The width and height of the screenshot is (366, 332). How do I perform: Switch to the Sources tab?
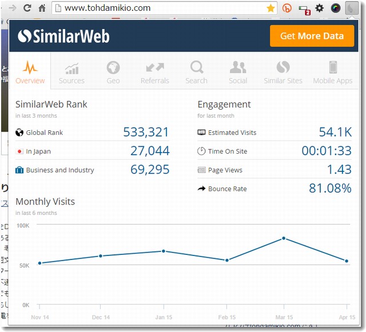point(71,72)
